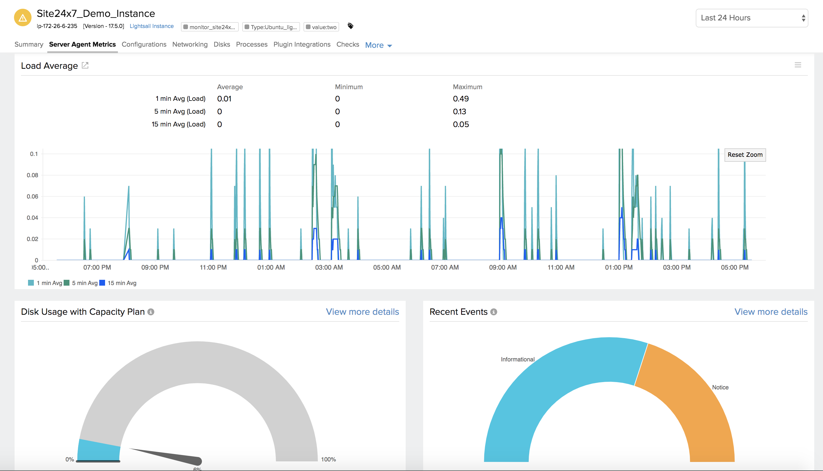Click the Reset Zoom button
This screenshot has width=823, height=471.
click(745, 155)
